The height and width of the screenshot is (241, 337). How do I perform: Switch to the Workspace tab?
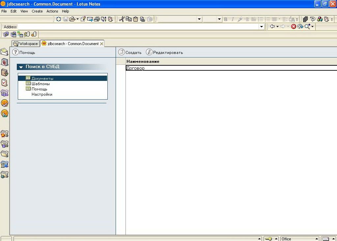point(26,44)
